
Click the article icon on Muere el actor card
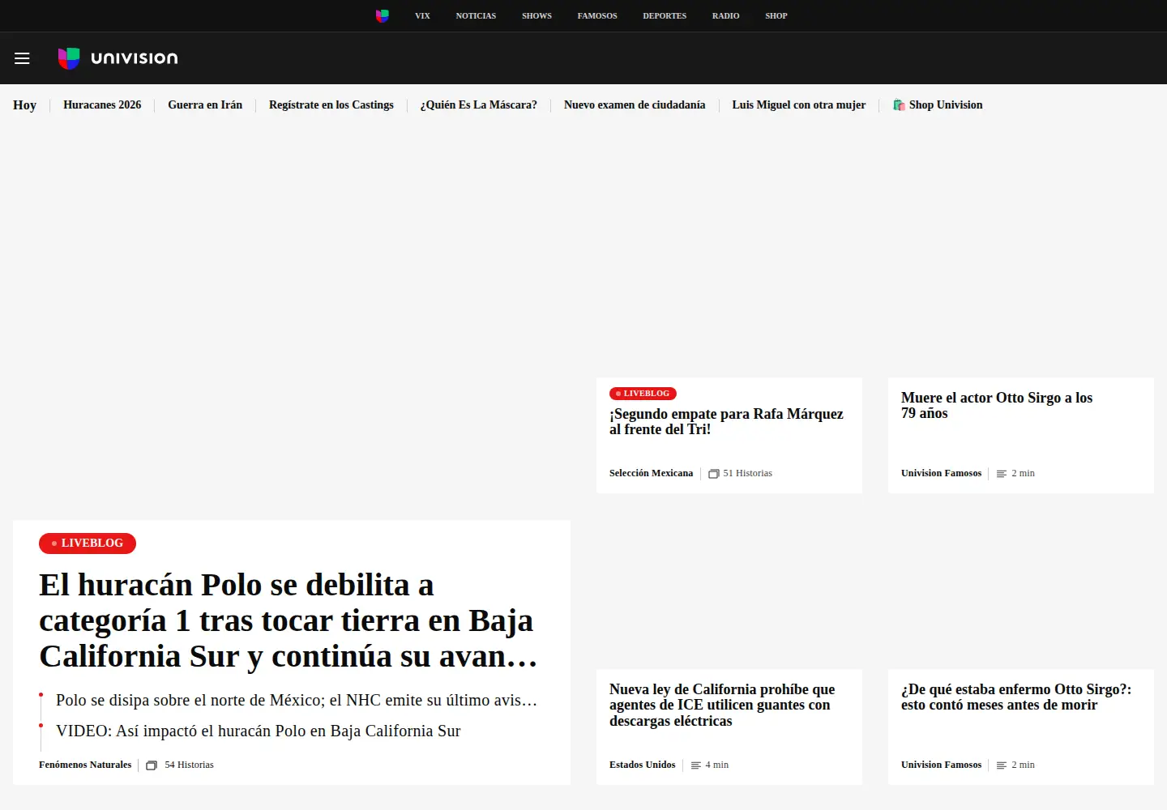(1002, 474)
